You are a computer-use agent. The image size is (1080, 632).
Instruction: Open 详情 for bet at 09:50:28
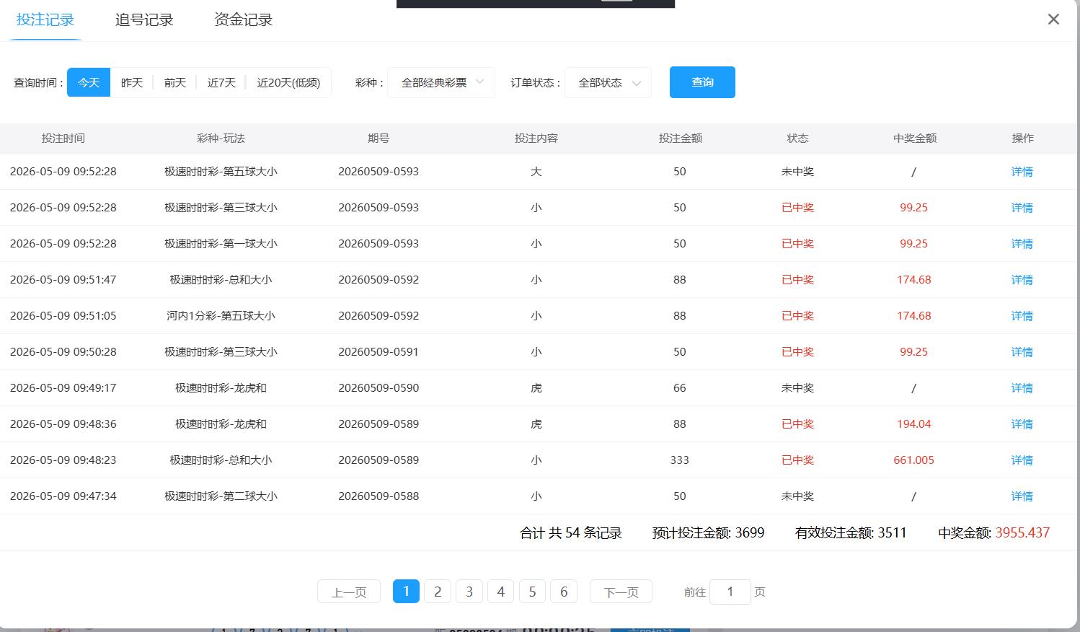[x=1022, y=352]
